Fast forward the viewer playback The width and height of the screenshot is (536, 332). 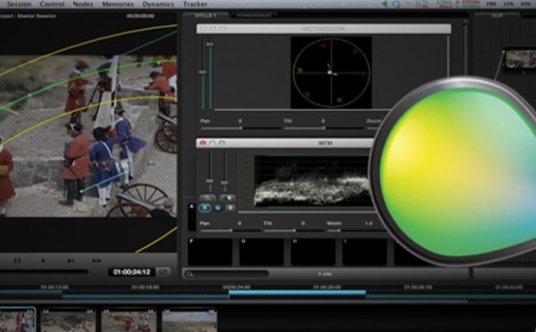(x=96, y=261)
